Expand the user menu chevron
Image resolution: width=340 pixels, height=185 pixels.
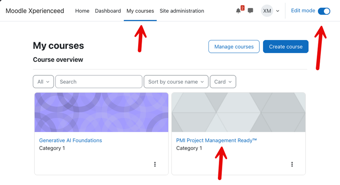278,11
